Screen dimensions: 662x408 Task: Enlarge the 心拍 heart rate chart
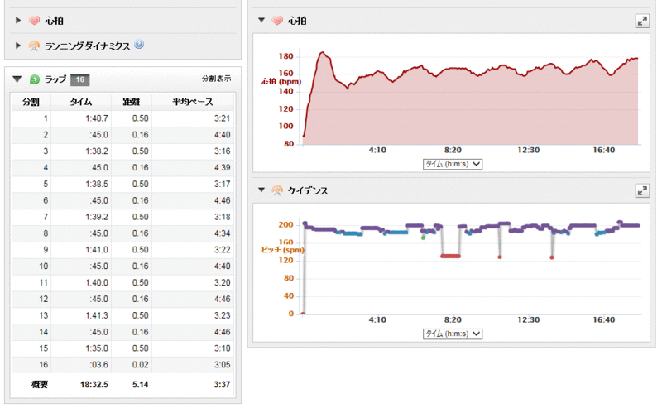tap(641, 21)
